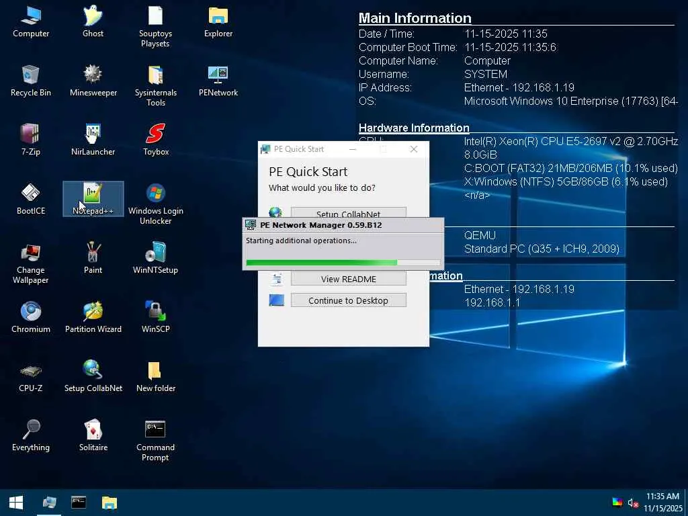Click the Hardware Information heading
Image resolution: width=688 pixels, height=516 pixels.
point(414,128)
